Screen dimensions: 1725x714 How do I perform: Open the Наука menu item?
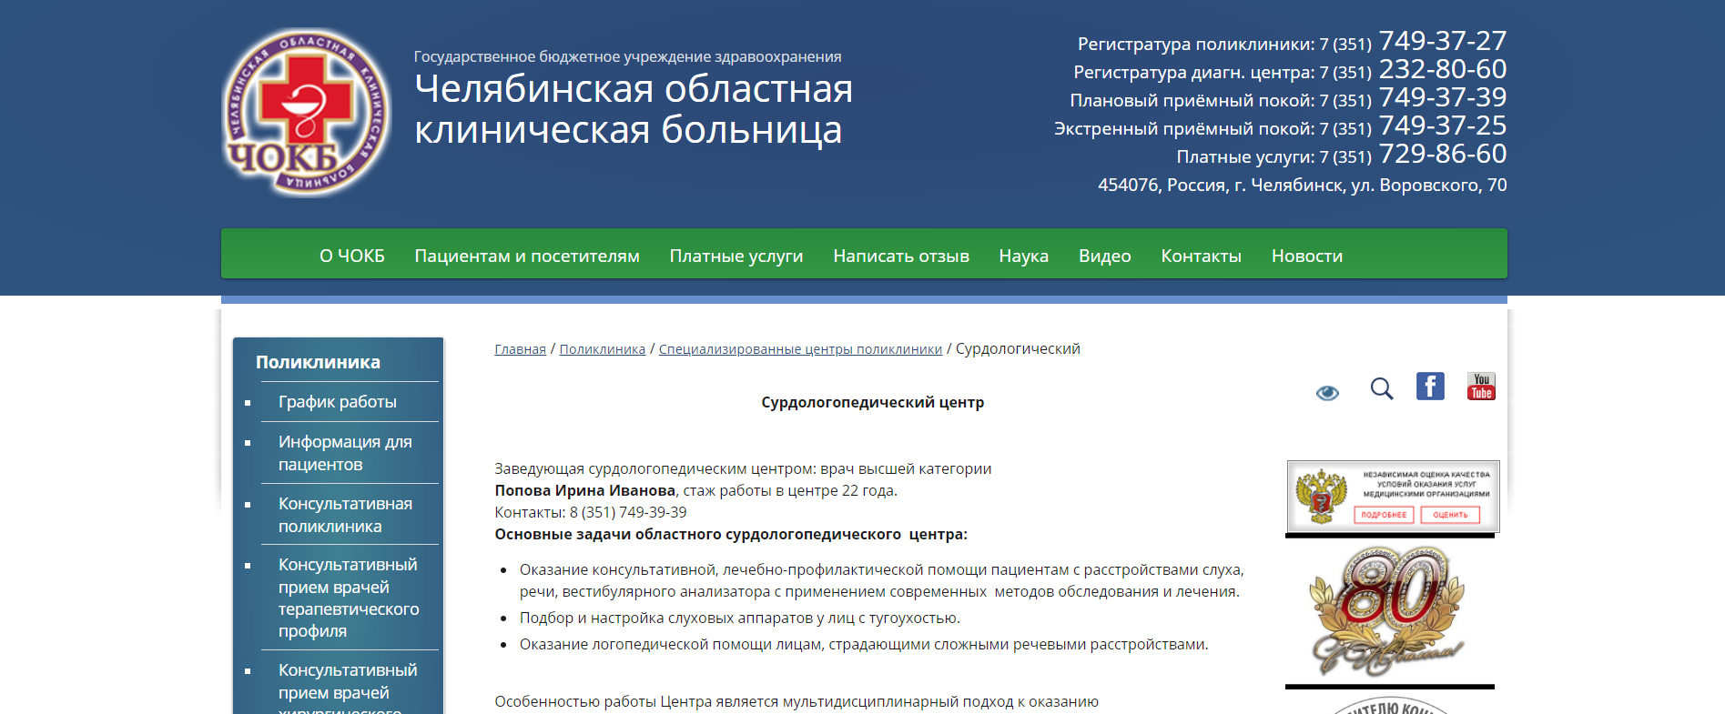click(x=1024, y=256)
